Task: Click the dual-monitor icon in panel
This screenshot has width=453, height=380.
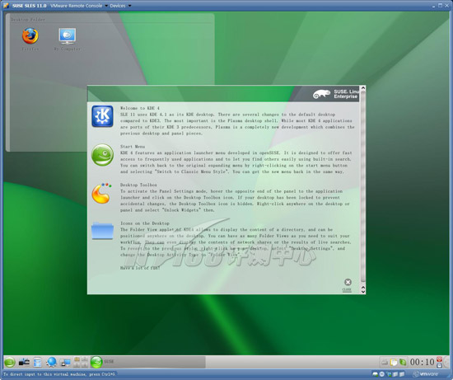Action: (x=66, y=363)
